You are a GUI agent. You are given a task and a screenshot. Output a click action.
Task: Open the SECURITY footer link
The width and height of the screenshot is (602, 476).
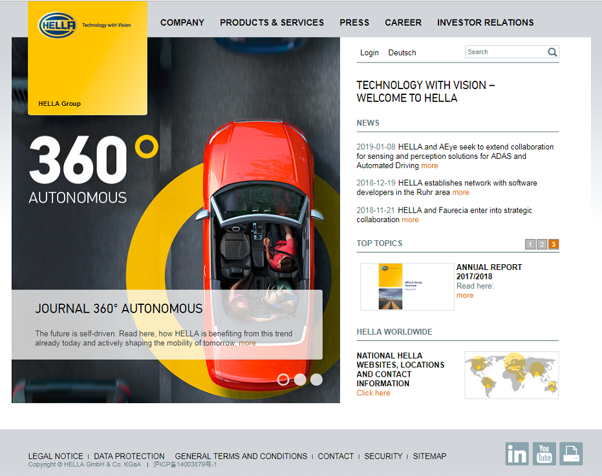coord(383,457)
